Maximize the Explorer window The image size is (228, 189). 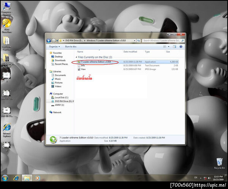point(174,34)
